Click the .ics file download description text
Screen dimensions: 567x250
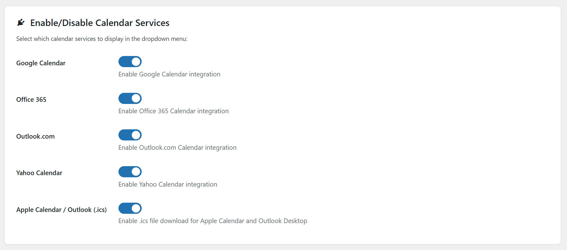[x=213, y=221]
